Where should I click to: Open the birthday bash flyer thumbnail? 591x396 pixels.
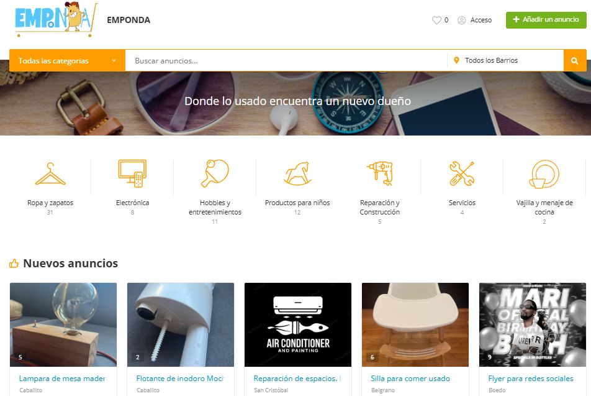(x=532, y=325)
